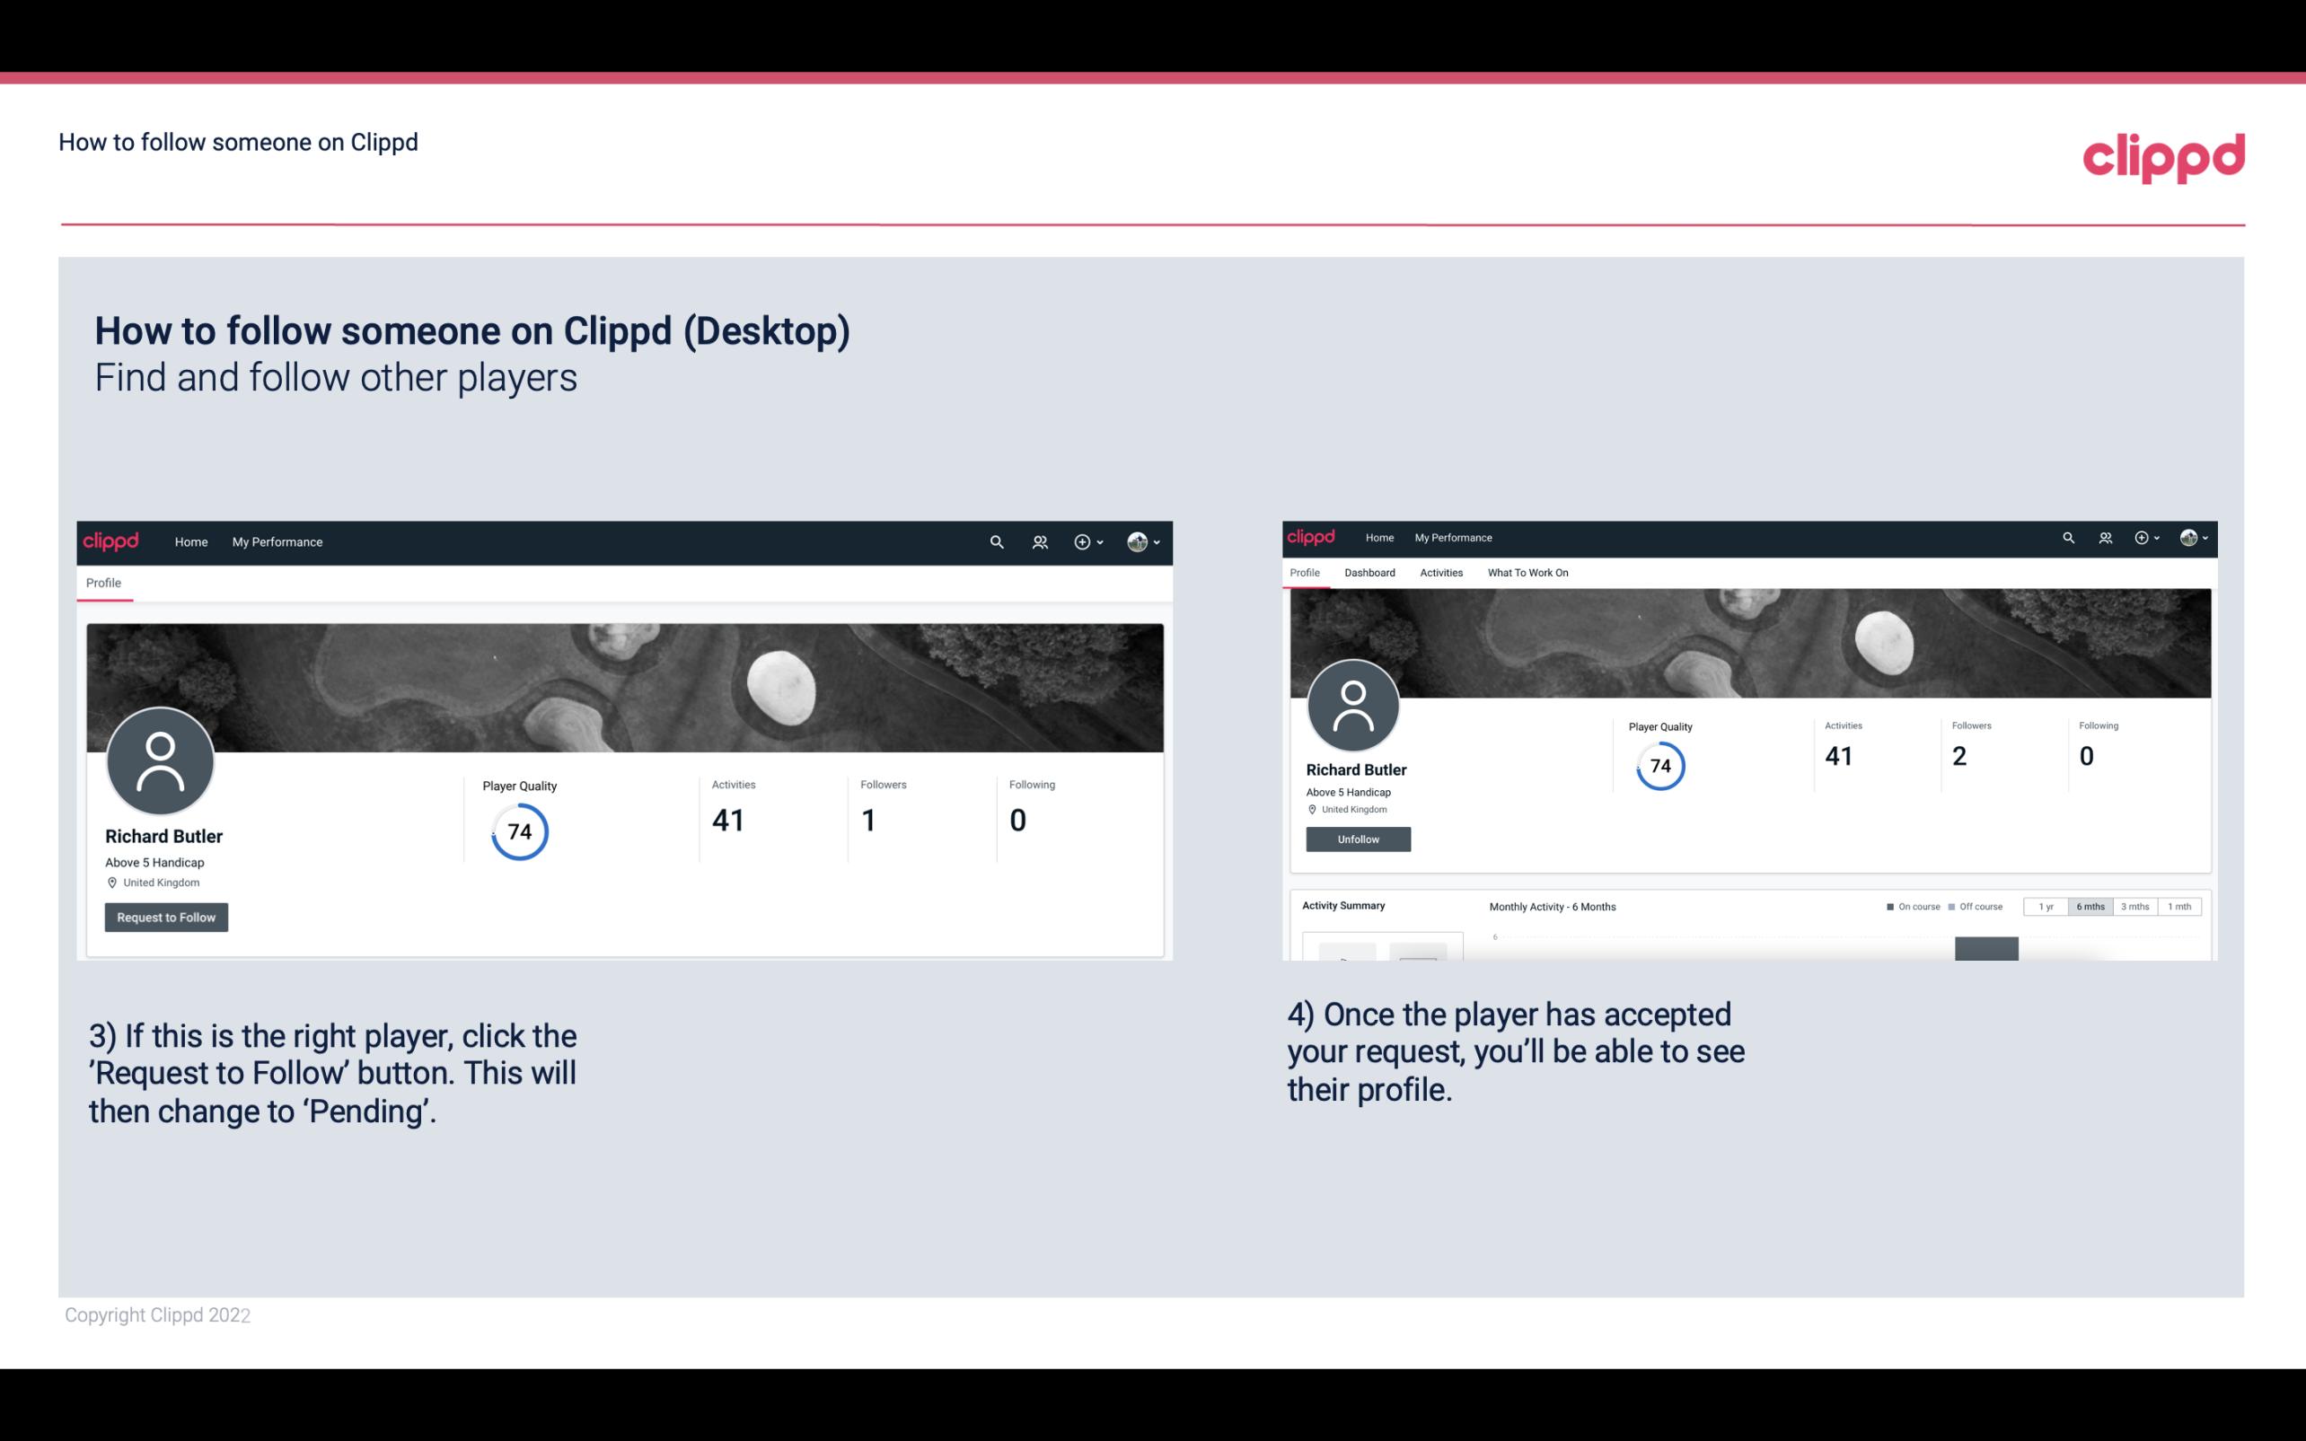
Task: Click the 'Unfollow' button on right profile
Action: point(1358,839)
